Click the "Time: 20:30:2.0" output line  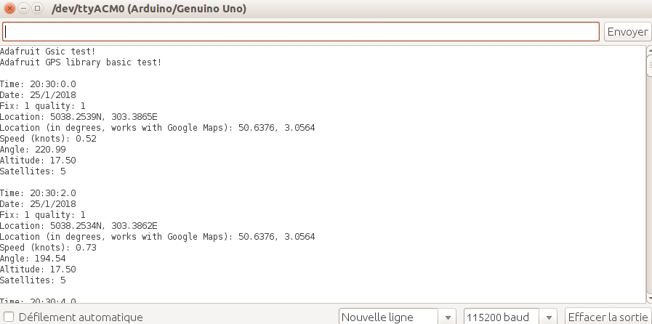tap(38, 193)
